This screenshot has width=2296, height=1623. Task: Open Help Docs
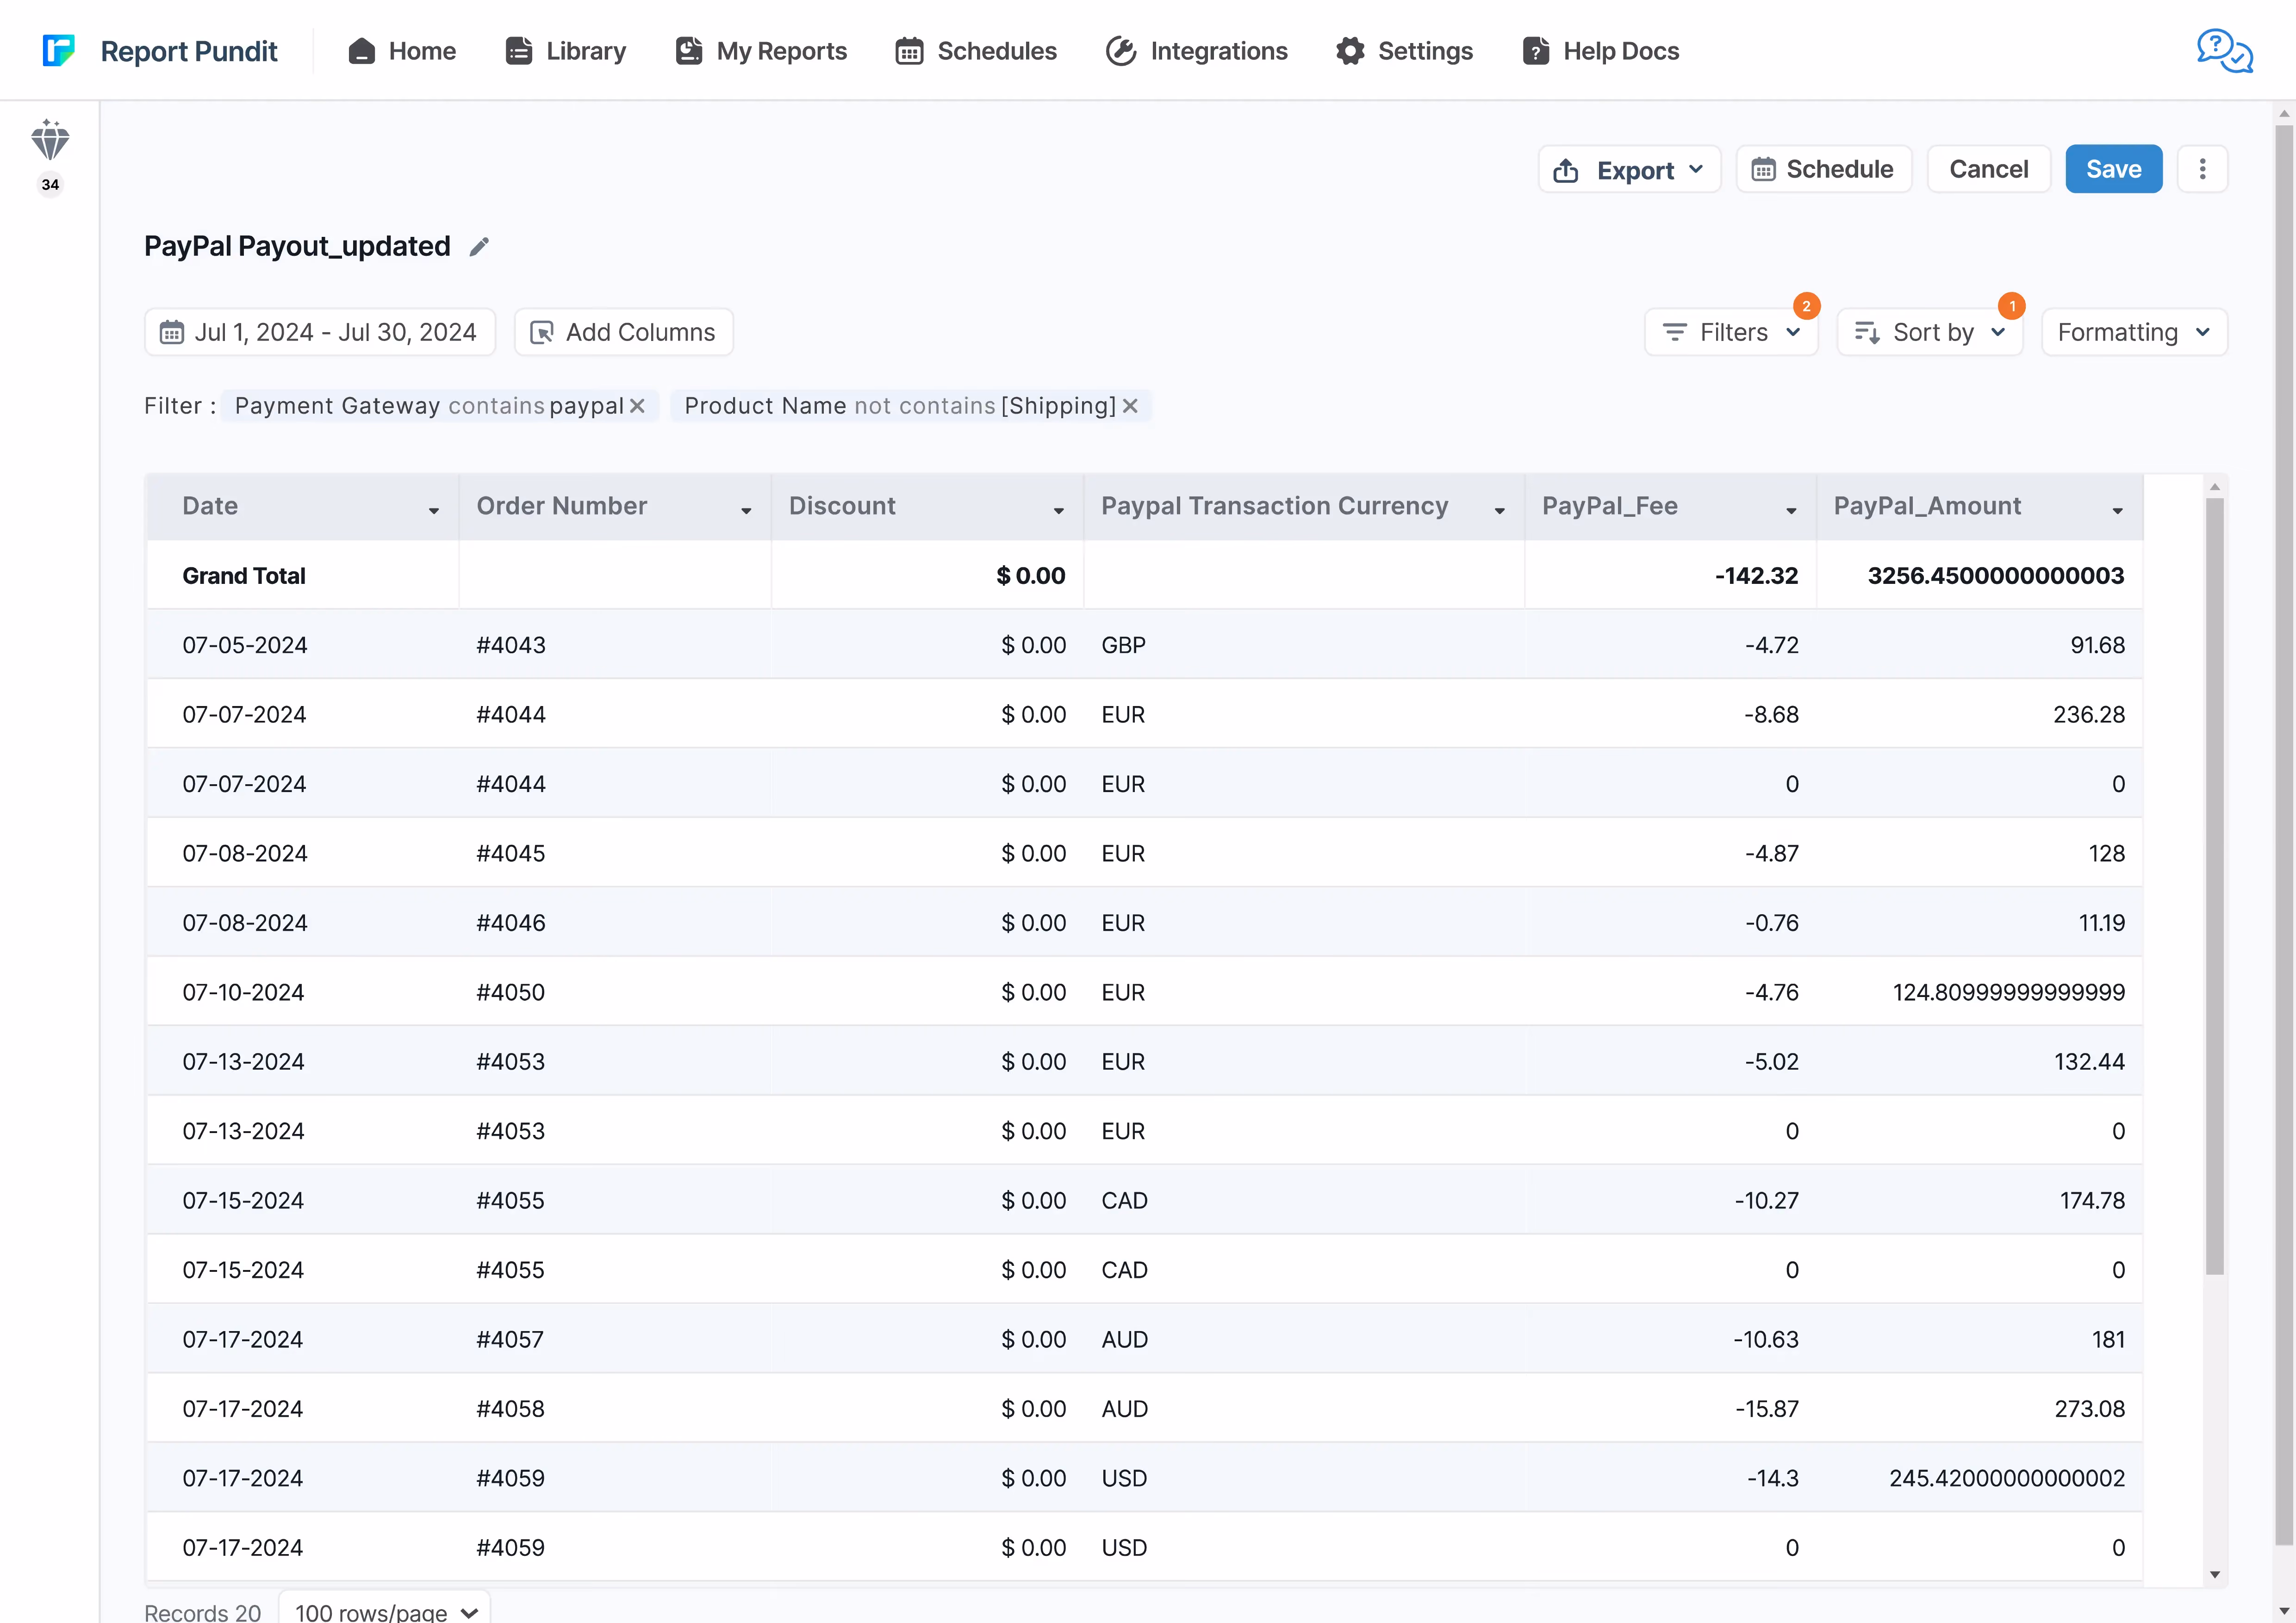[x=1601, y=51]
